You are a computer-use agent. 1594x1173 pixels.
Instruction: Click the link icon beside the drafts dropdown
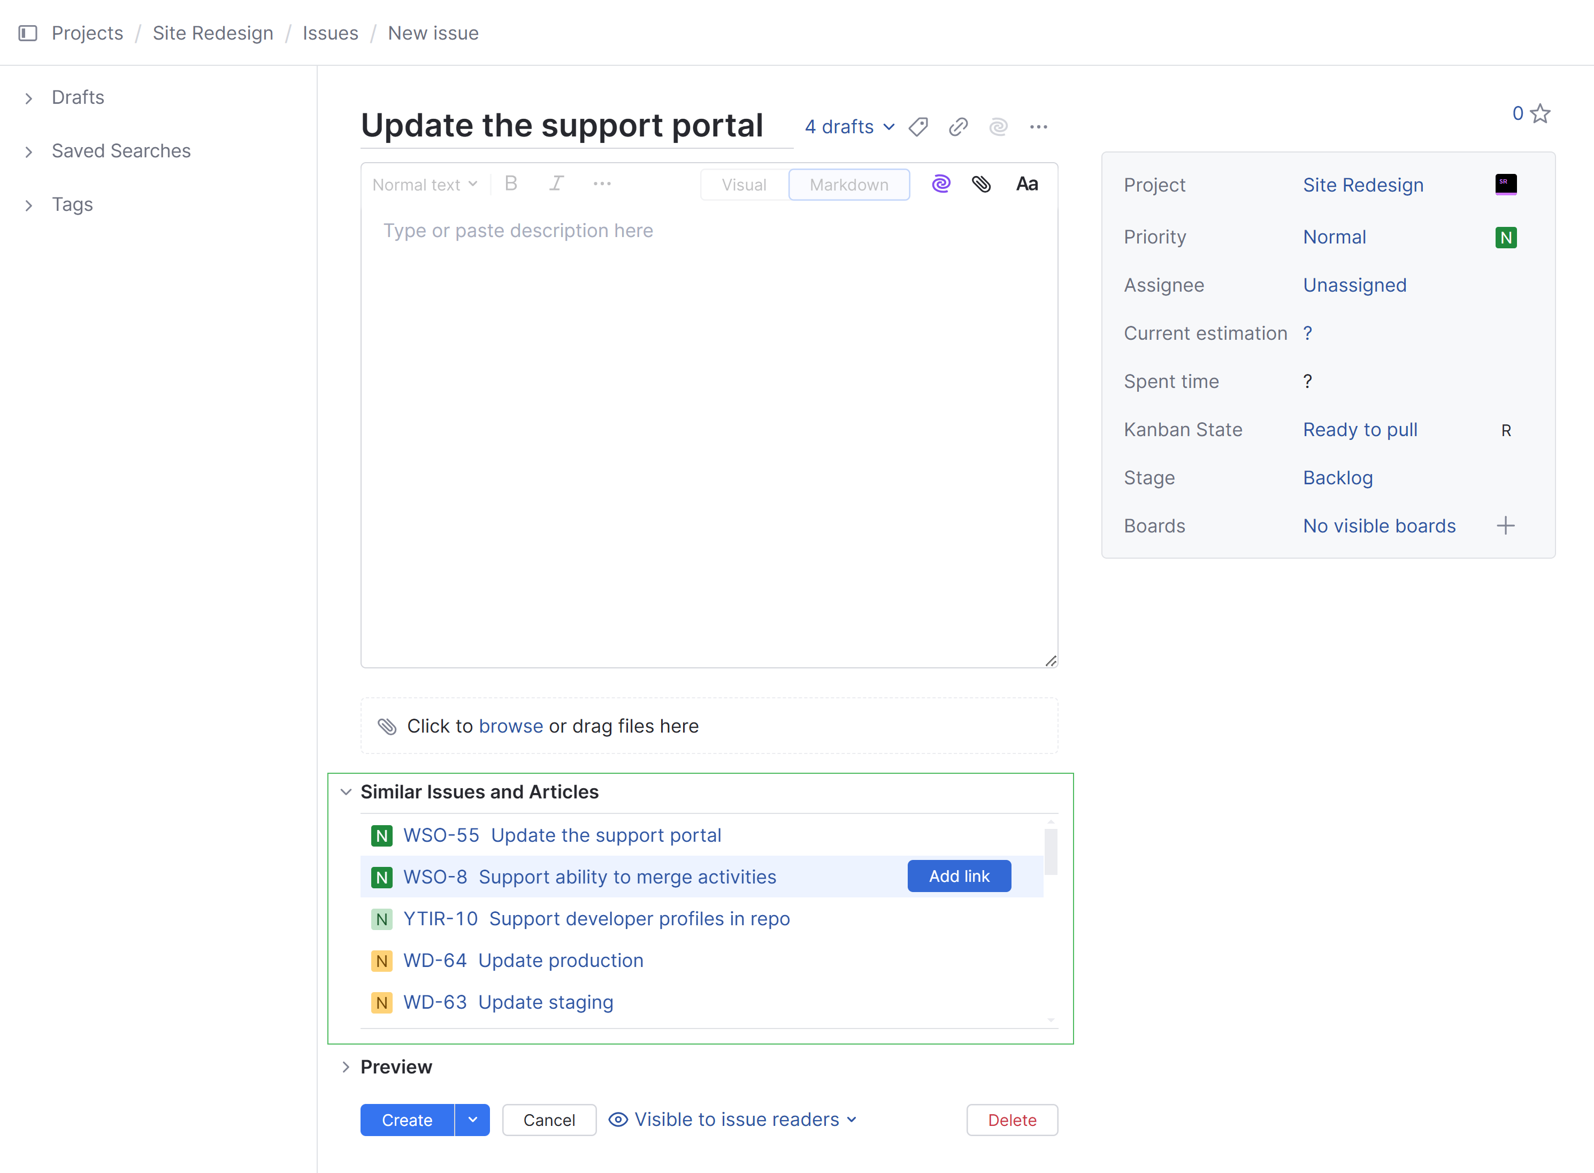coord(958,127)
